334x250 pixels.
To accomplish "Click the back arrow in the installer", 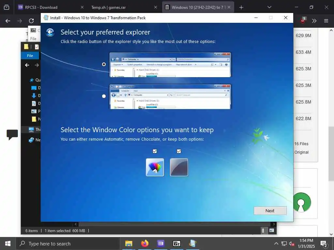I will pyautogui.click(x=50, y=32).
